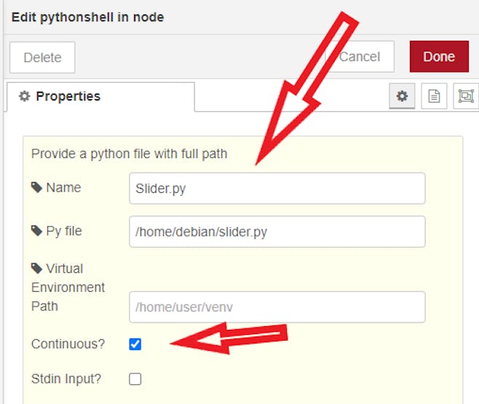Screen dimensions: 479x404
Task: Click the Done button
Action: click(x=439, y=57)
